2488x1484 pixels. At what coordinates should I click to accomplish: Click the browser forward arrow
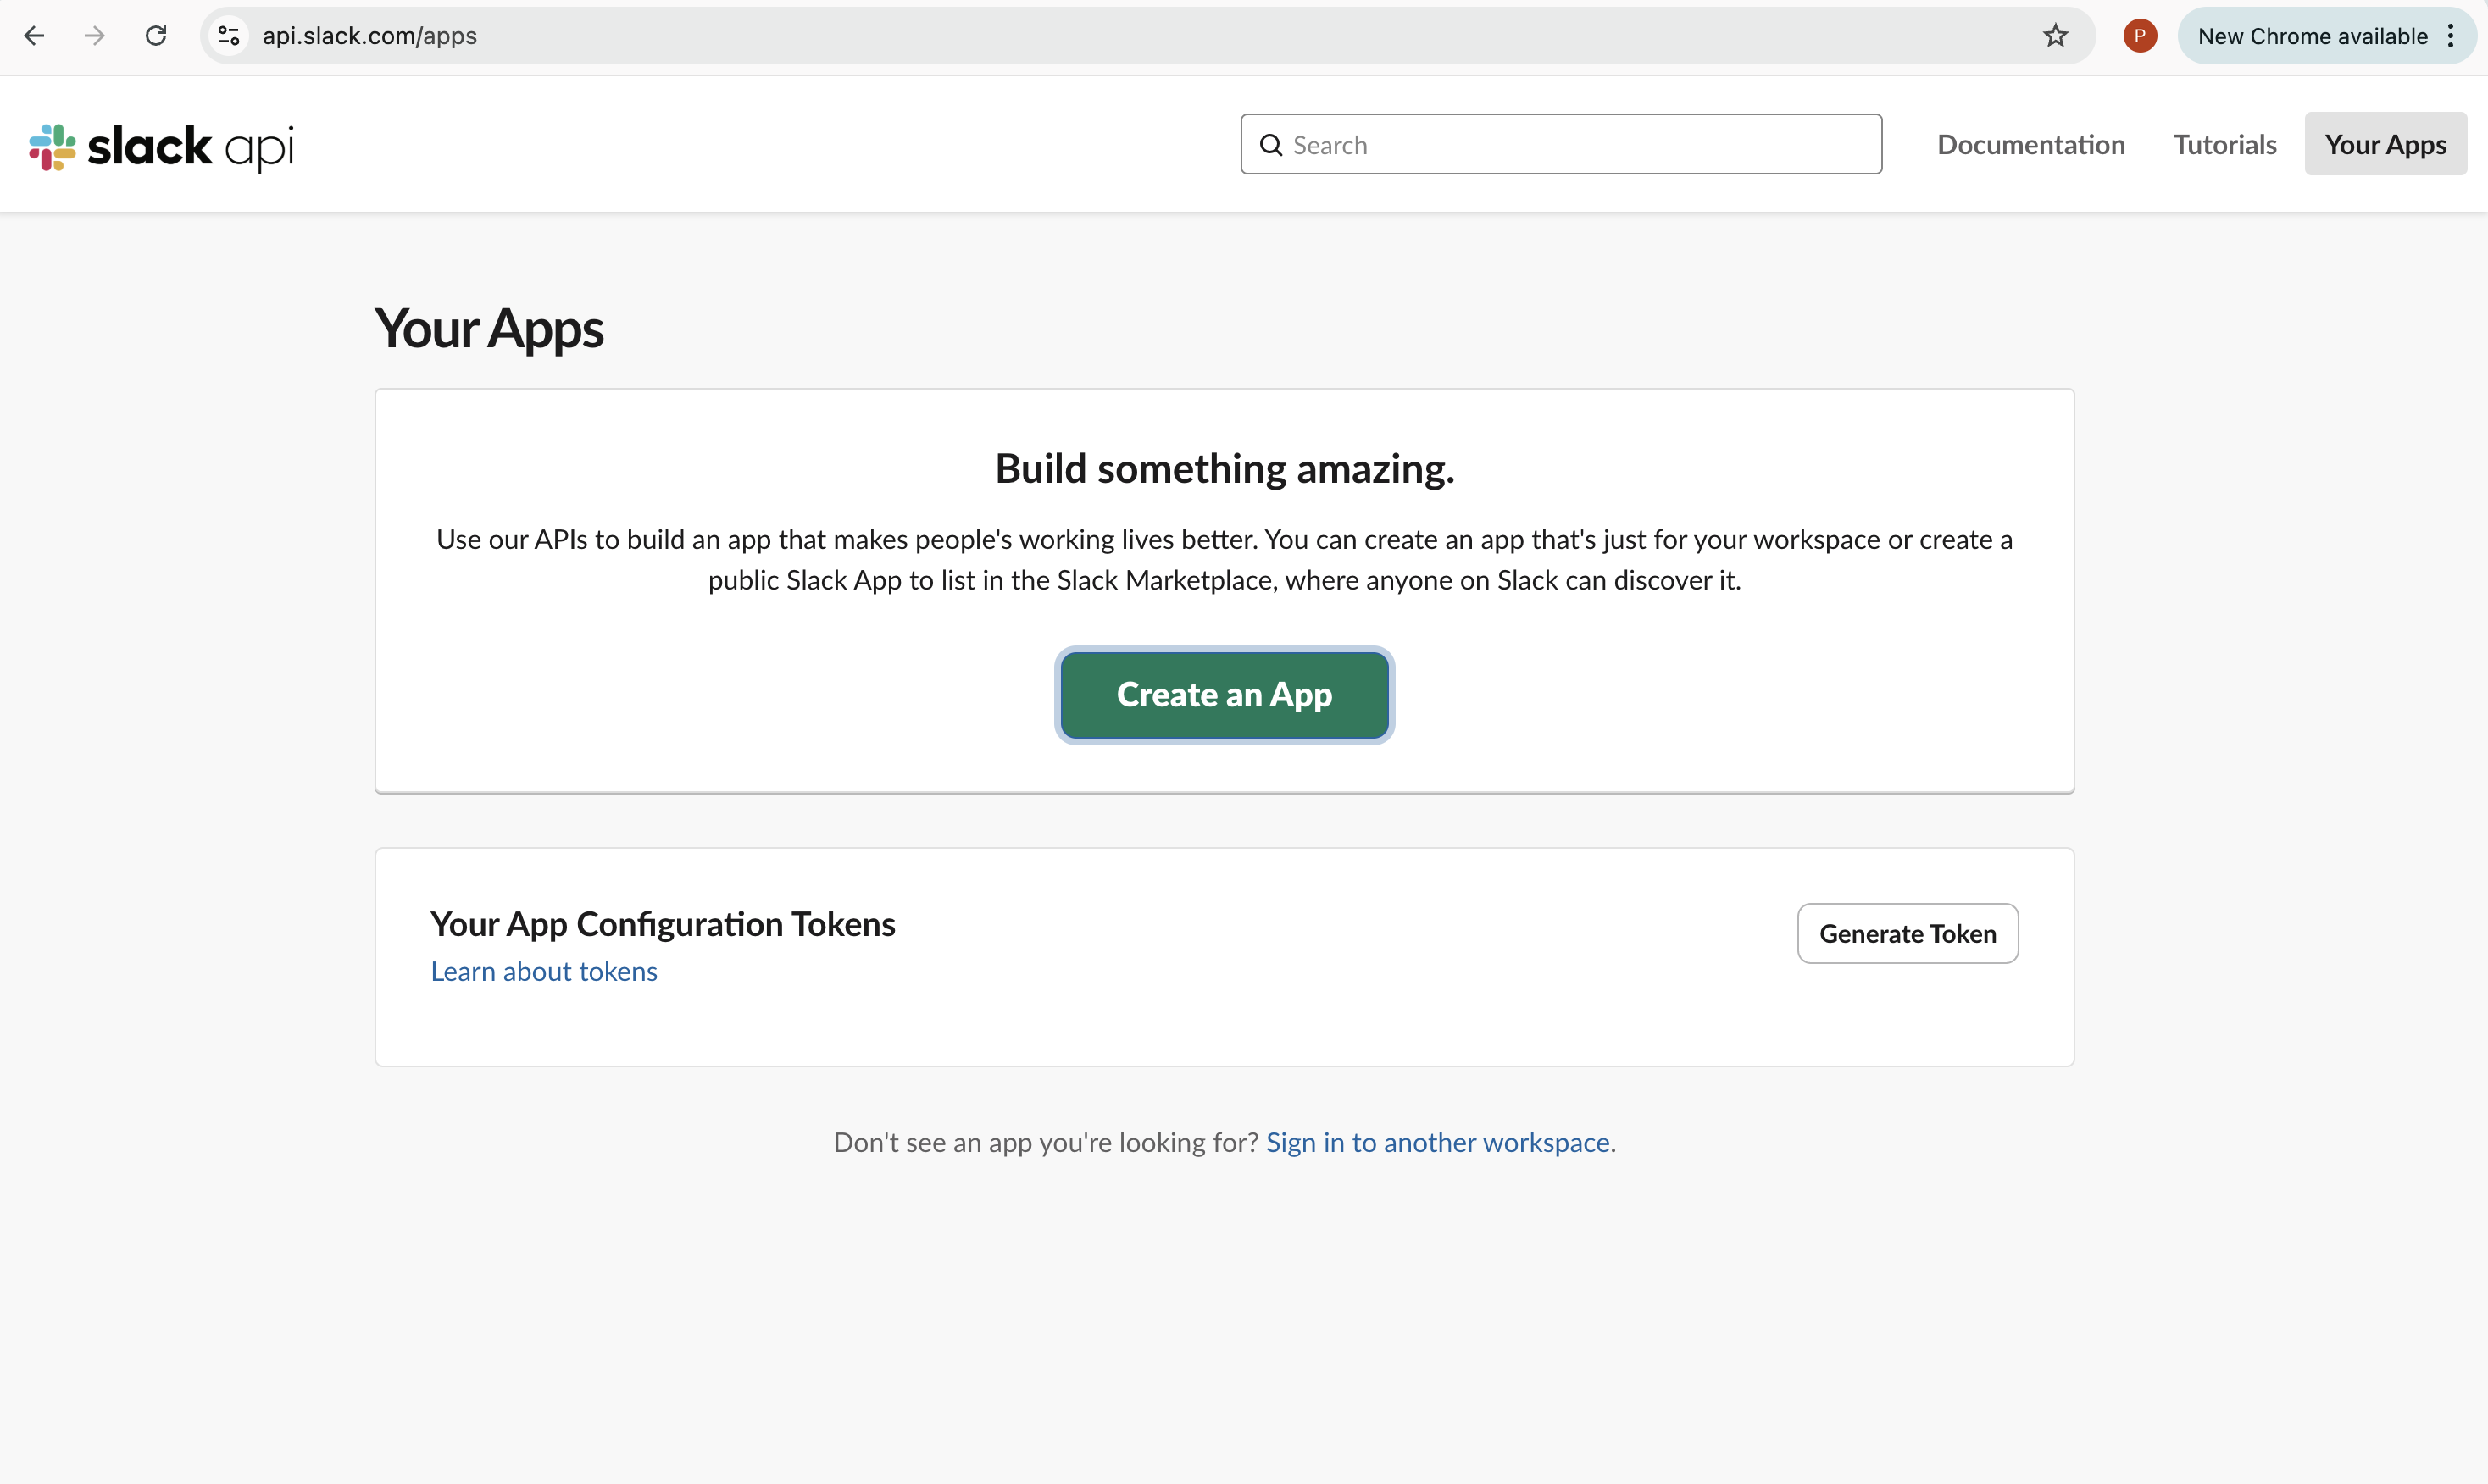(94, 35)
